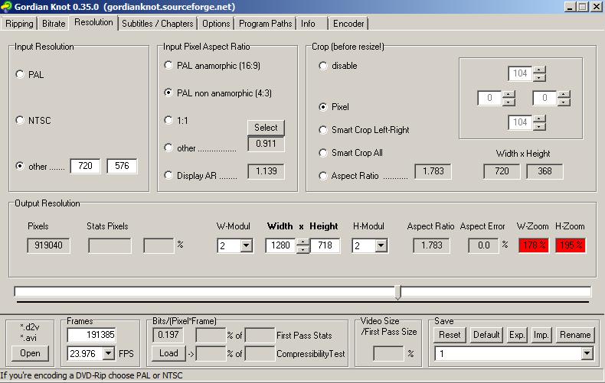The image size is (605, 383).
Task: Click input height field showing 576
Action: point(122,166)
